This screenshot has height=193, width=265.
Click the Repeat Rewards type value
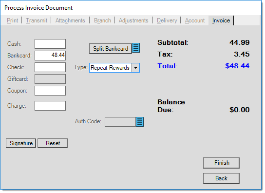(x=111, y=68)
